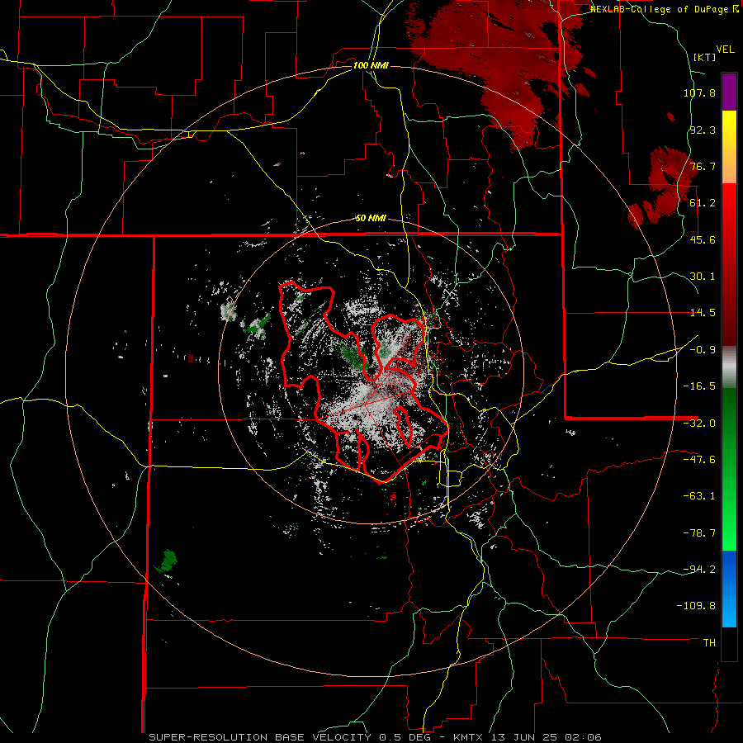Click the -47.6 velocity scale value
The image size is (743, 743).
point(699,460)
